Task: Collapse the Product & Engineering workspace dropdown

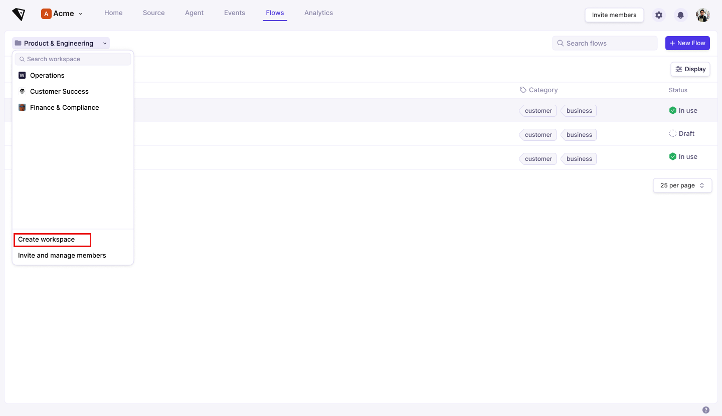Action: tap(61, 43)
